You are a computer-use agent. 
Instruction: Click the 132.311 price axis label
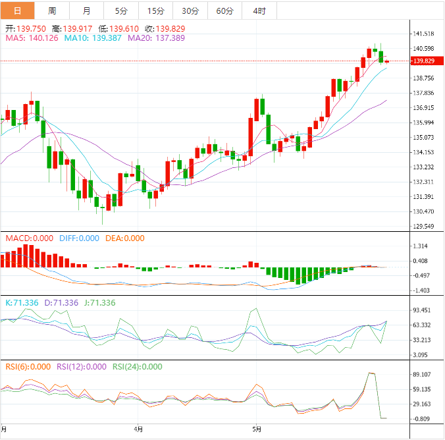click(423, 182)
